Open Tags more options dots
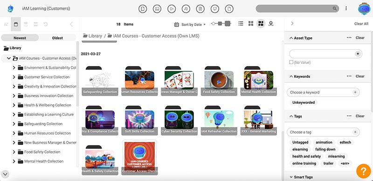Viewport: 373px width, 181px height. 349,116
